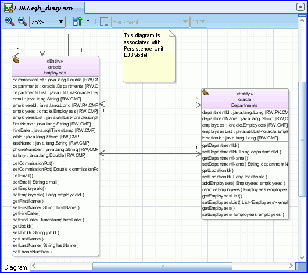Select the getEmployeesList() method in Departments

[x=222, y=196]
